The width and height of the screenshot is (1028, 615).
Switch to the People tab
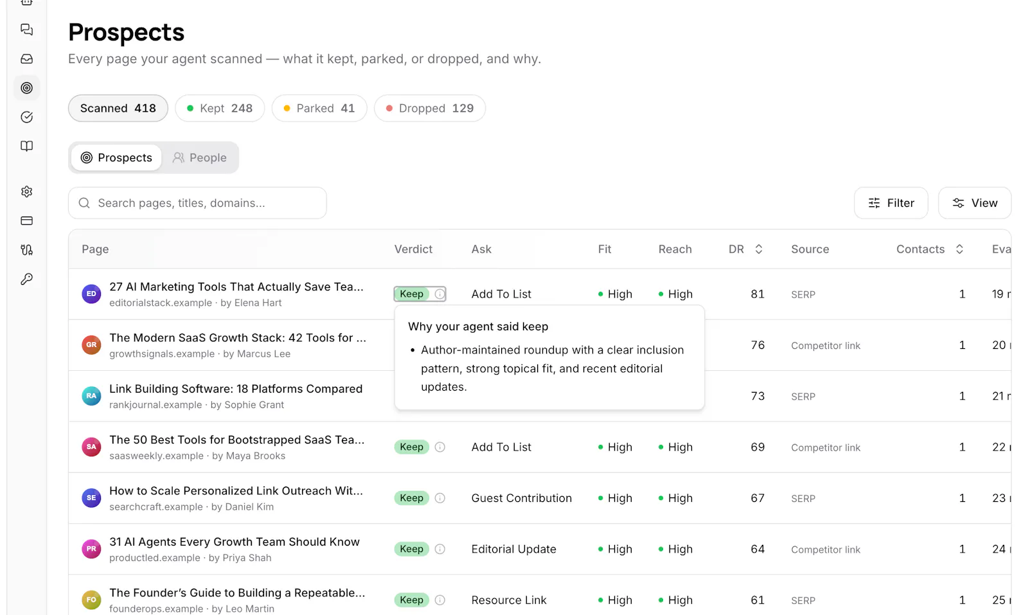[x=199, y=157]
